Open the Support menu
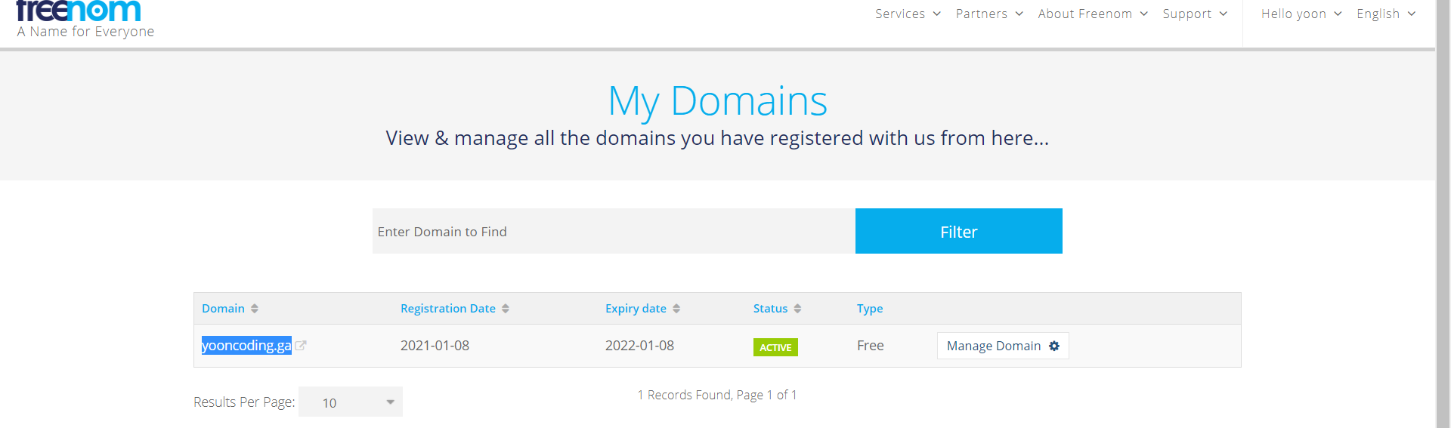This screenshot has height=428, width=1451. click(1195, 14)
